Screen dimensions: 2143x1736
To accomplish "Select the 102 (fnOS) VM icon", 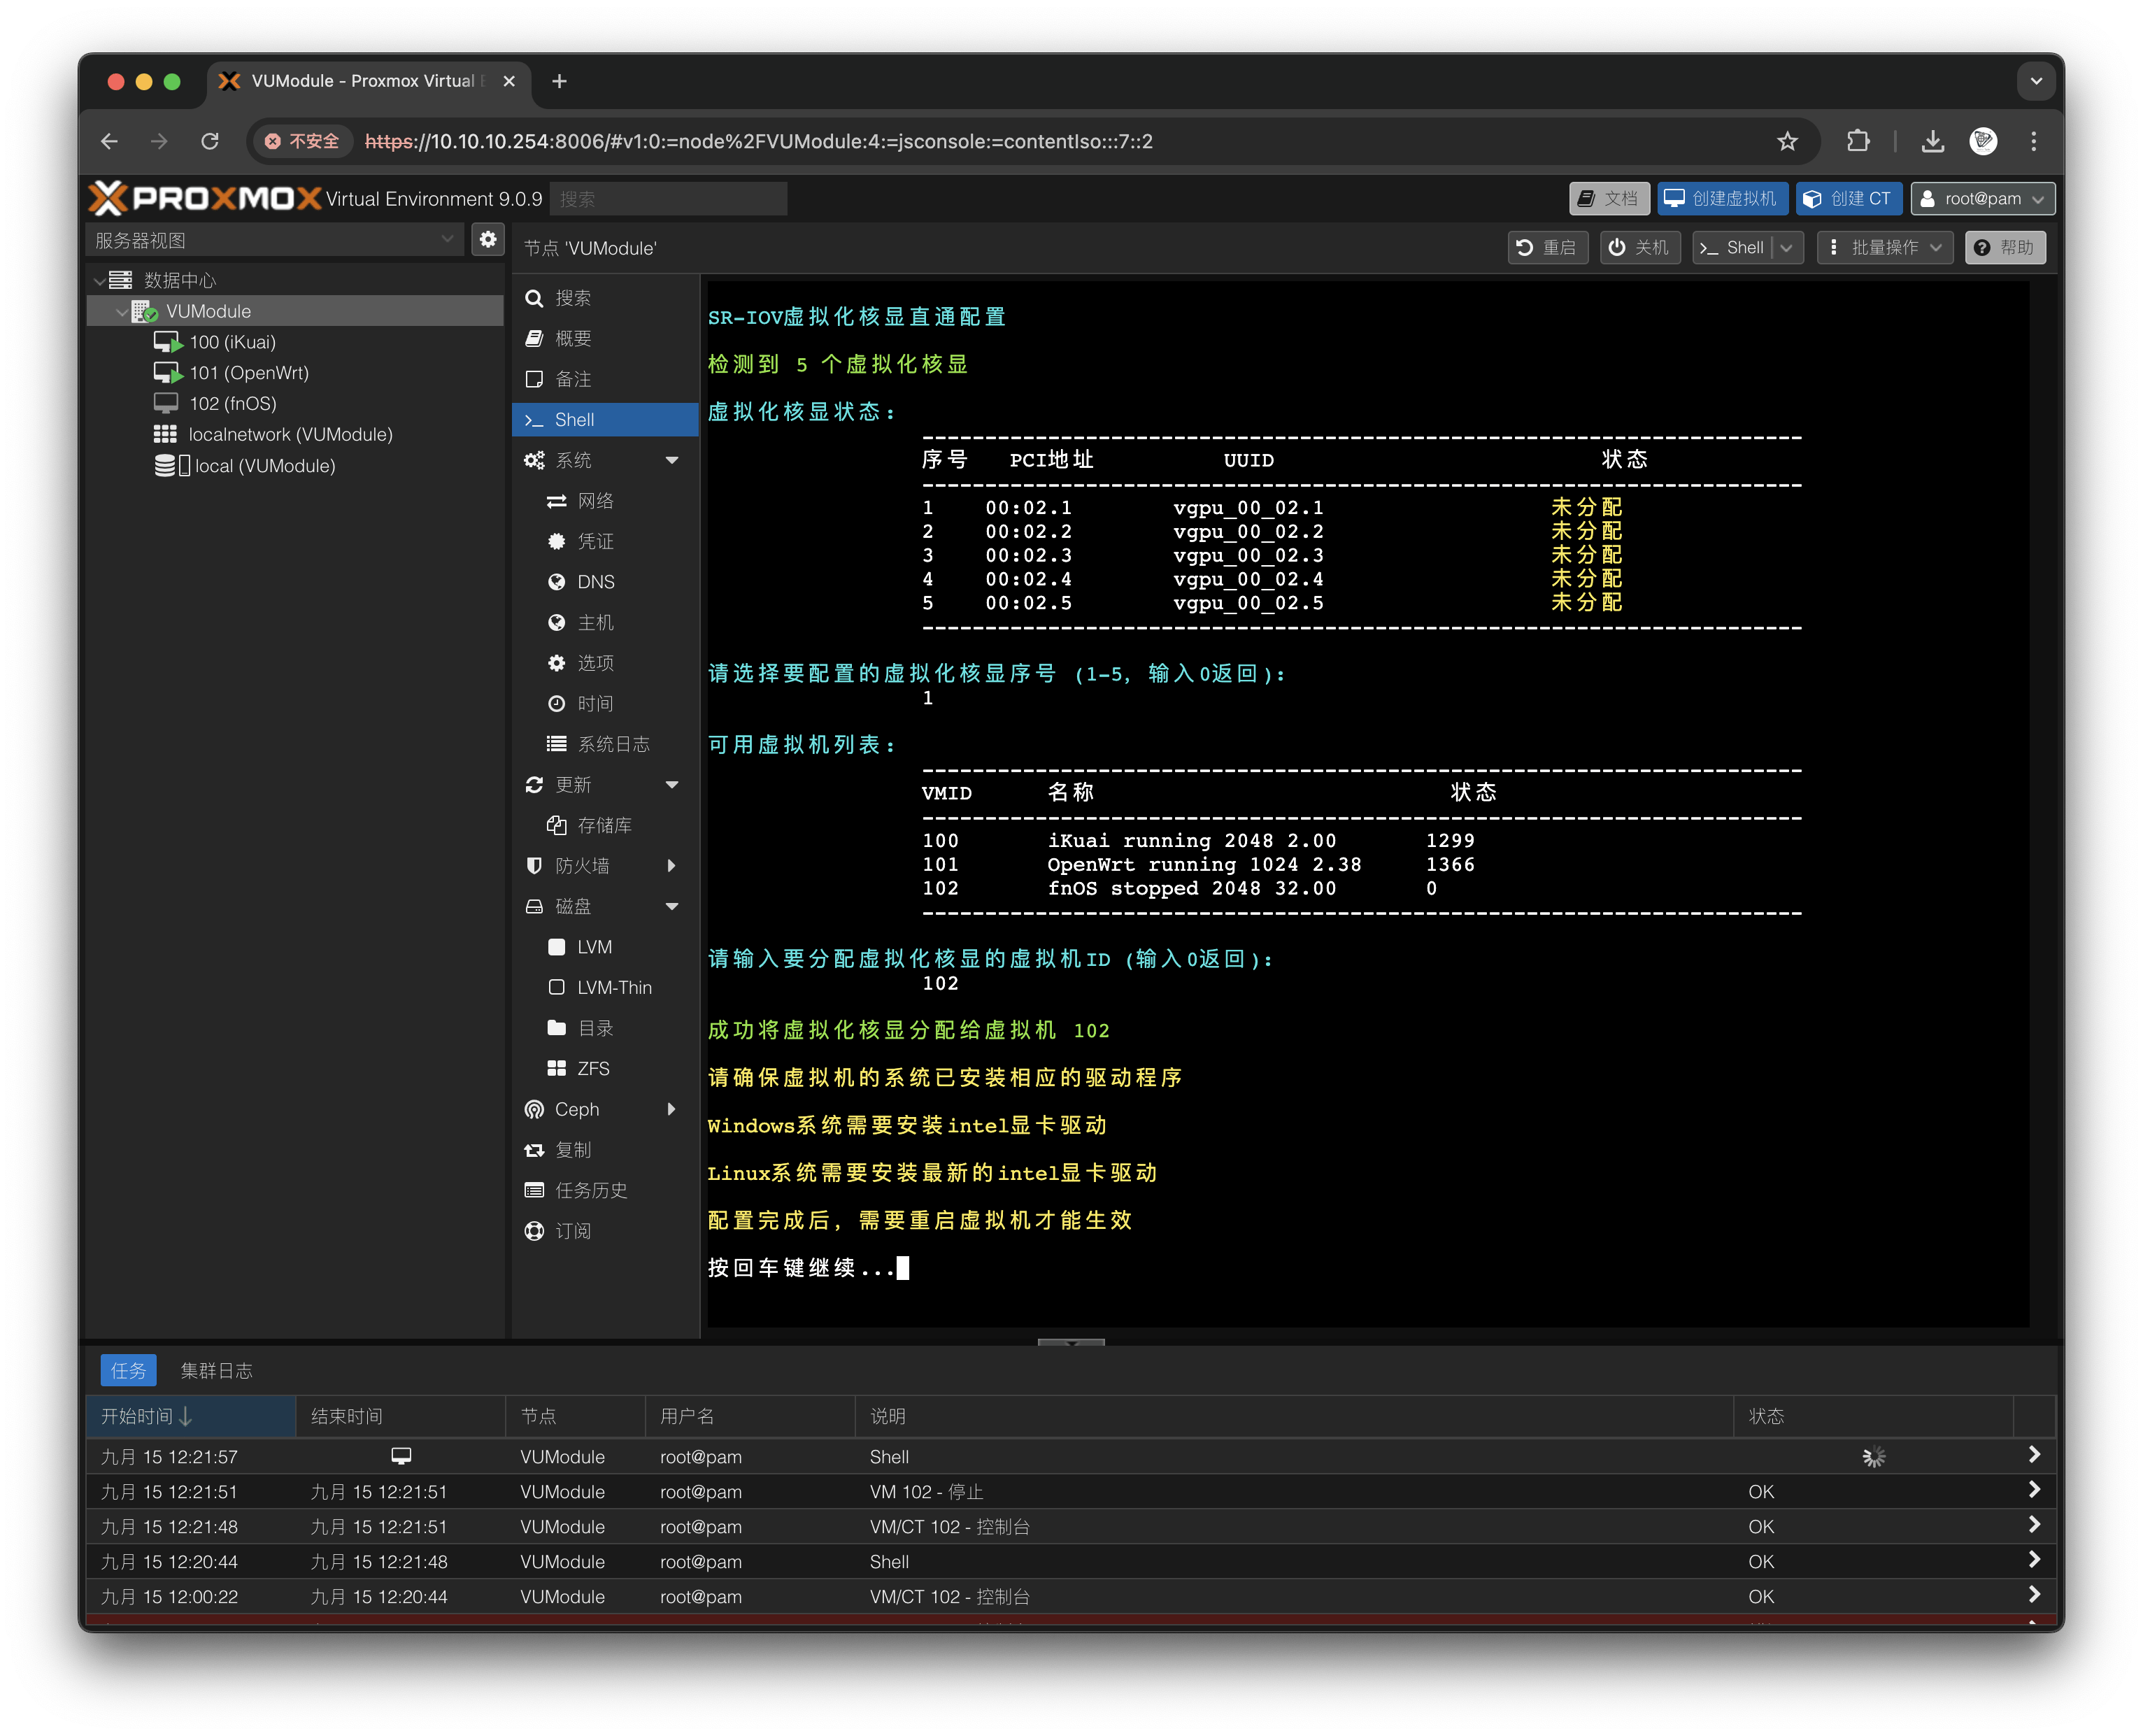I will pos(166,403).
